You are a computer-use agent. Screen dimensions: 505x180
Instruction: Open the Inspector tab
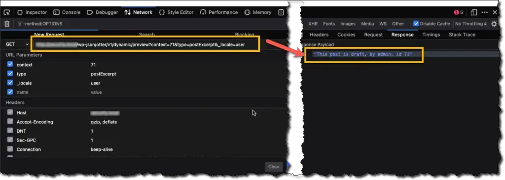[x=32, y=12]
